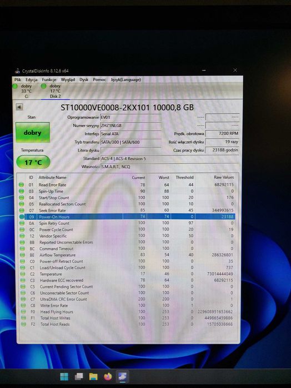This screenshot has width=291, height=388.
Task: Close the CrystalDiskInfo window
Action: click(235, 70)
